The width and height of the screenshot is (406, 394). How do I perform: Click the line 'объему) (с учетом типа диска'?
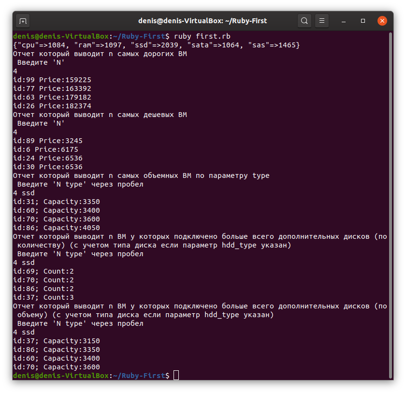click(x=145, y=315)
